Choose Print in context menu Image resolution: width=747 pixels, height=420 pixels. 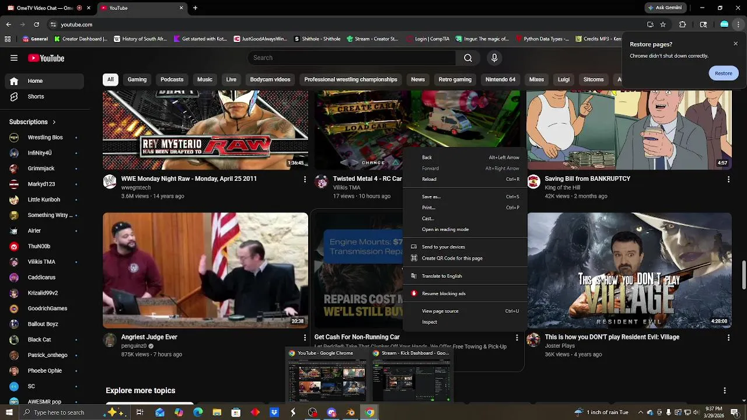(x=465, y=208)
